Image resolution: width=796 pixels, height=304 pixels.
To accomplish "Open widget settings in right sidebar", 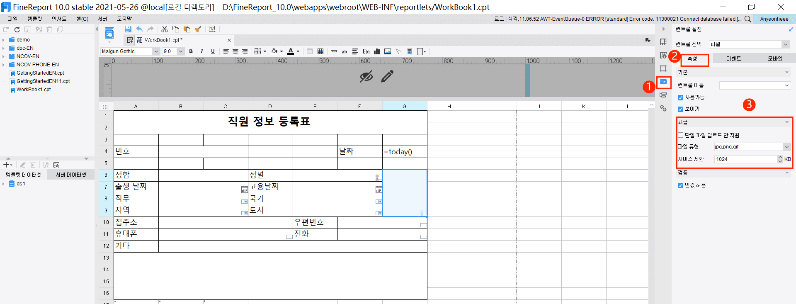I will [663, 82].
